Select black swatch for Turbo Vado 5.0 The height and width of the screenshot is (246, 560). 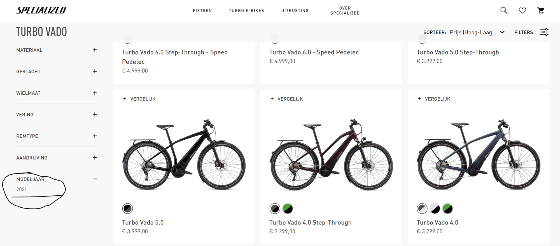point(128,208)
